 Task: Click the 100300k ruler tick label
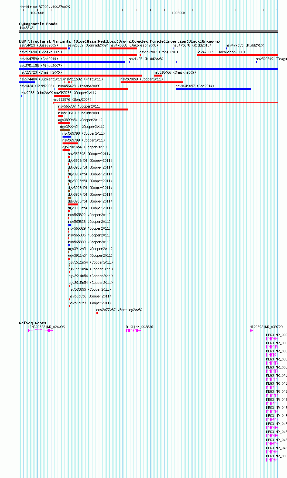(x=178, y=13)
